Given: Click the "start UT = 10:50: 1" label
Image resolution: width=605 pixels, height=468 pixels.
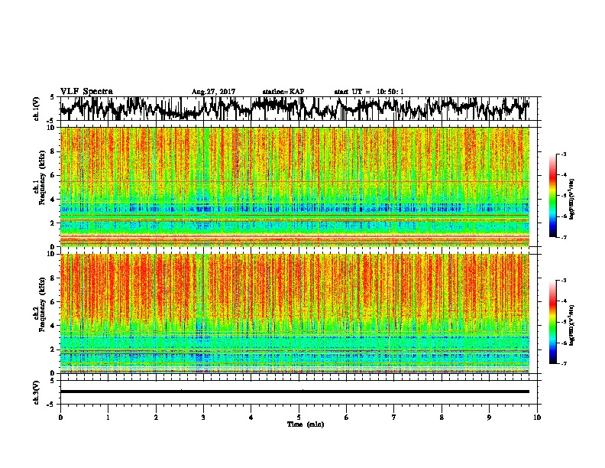Looking at the screenshot, I should 369,92.
